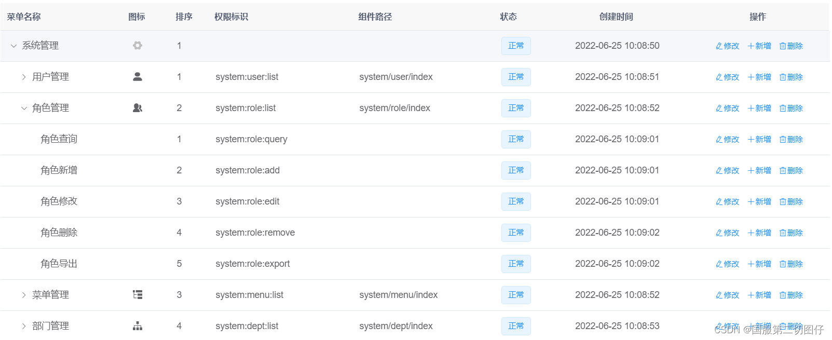Click the 2022-06-25 10:08:53 creation time
The width and height of the screenshot is (832, 340).
617,326
